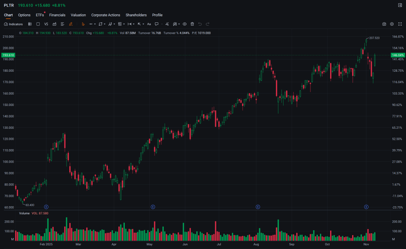This screenshot has height=249, width=406.
Task: Click the 146.04% percentage axis tag
Action: (x=398, y=55)
